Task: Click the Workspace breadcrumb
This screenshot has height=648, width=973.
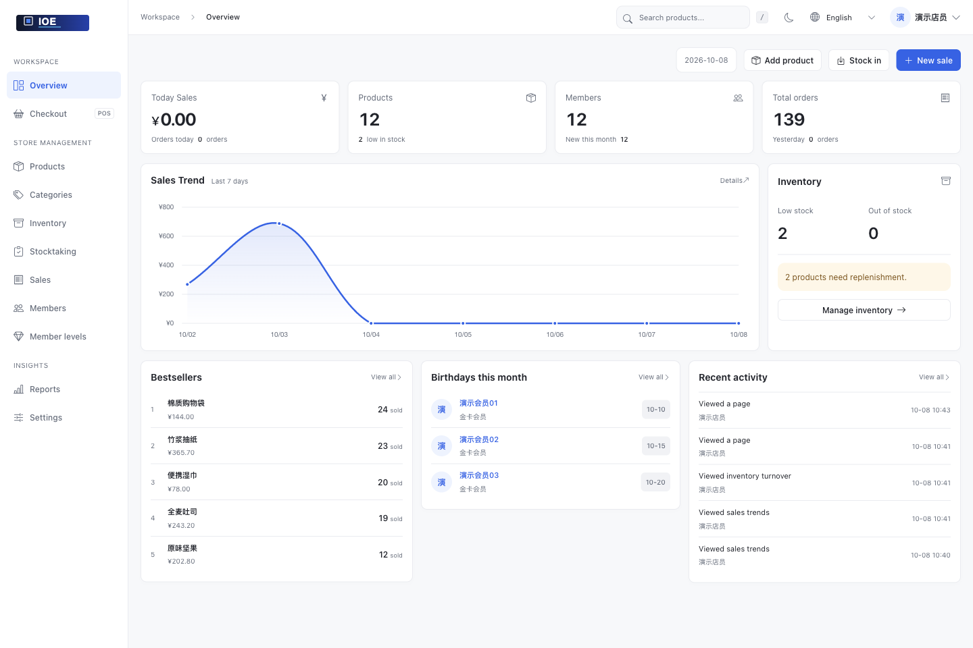Action: pos(160,17)
